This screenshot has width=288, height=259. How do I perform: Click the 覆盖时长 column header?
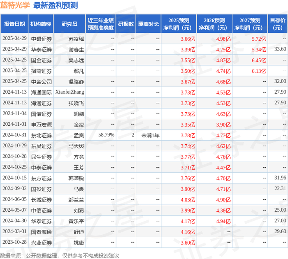click(149, 24)
